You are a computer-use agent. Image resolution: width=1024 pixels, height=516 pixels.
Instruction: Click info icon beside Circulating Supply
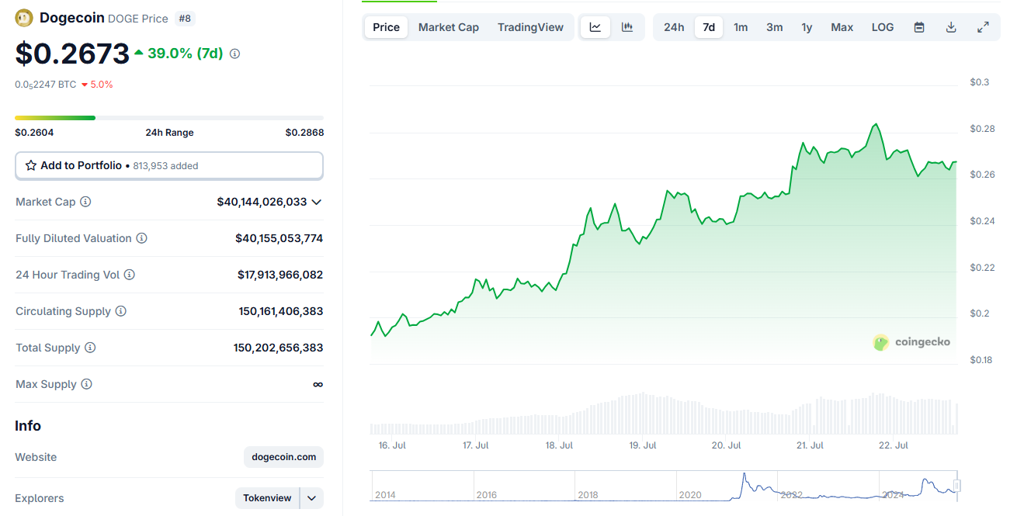coord(121,311)
